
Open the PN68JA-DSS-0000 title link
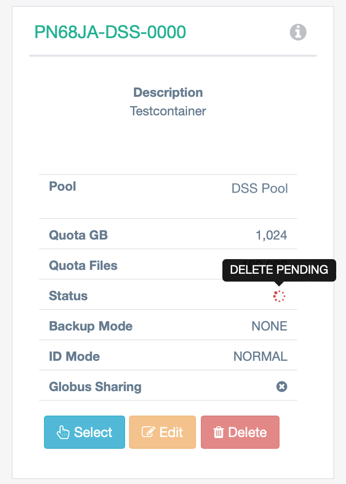[x=110, y=32]
